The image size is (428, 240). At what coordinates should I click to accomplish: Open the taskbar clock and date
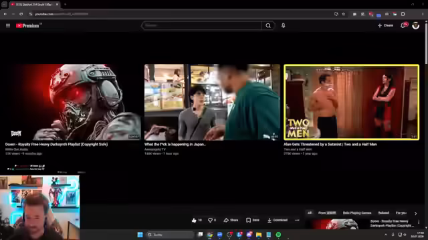(x=417, y=235)
